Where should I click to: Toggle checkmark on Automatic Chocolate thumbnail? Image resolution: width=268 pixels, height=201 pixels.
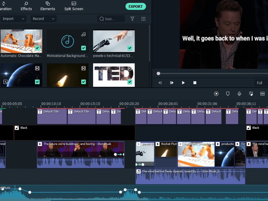click(x=37, y=48)
